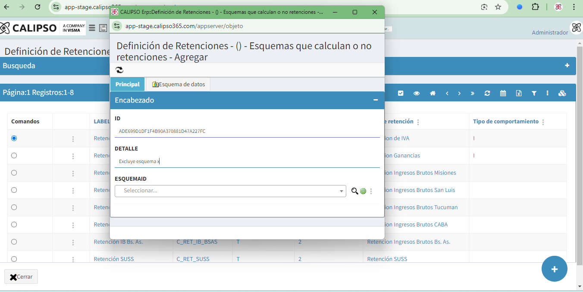Select radio for Ingresos Brutos Misiones row
This screenshot has width=583, height=292.
click(14, 173)
